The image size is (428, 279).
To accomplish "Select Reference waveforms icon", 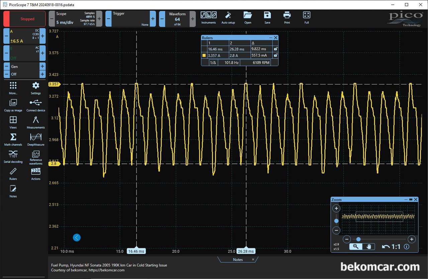I will (x=36, y=156).
